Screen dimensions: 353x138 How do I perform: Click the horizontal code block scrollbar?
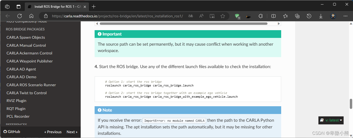pos(184,24)
